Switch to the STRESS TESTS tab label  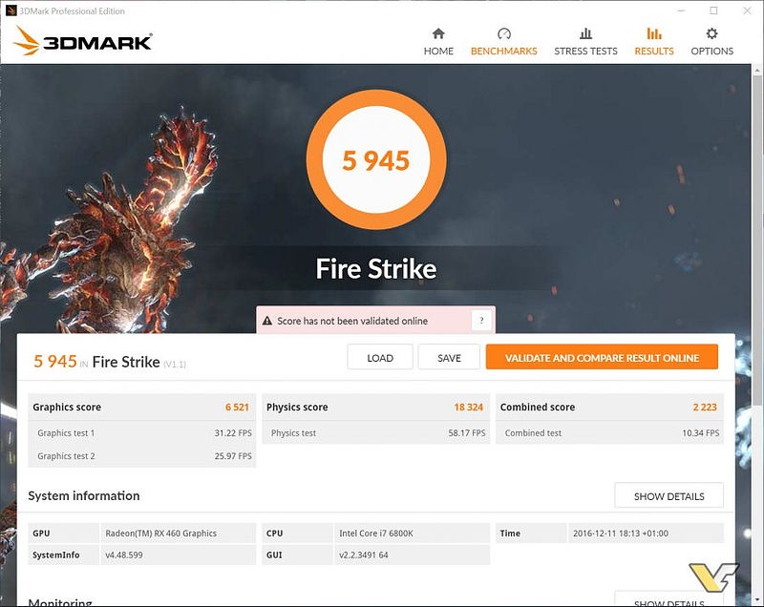pyautogui.click(x=585, y=52)
